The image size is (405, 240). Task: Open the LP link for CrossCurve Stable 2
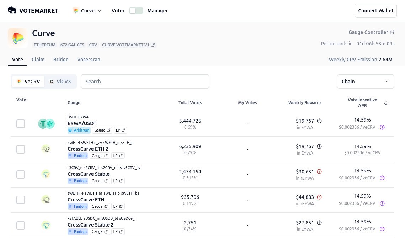118,232
